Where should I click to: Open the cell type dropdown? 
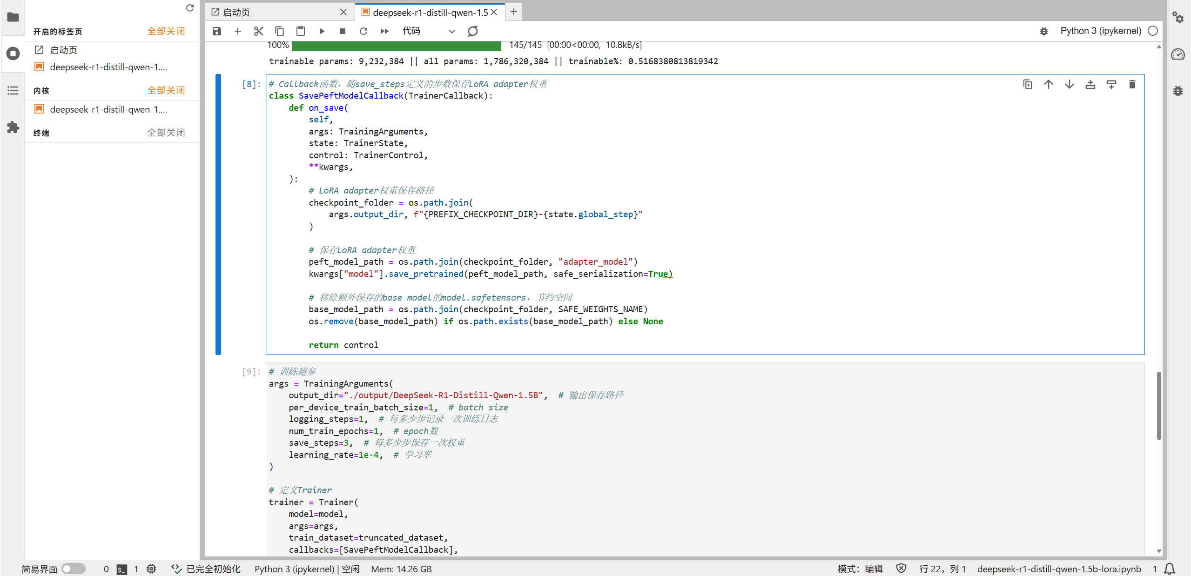pyautogui.click(x=428, y=31)
